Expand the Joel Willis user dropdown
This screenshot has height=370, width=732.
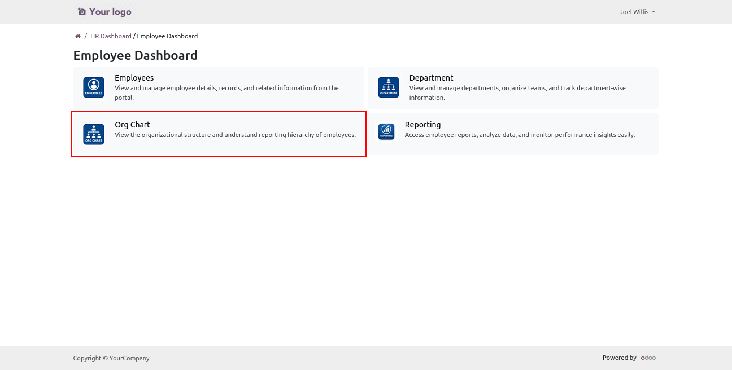(637, 12)
